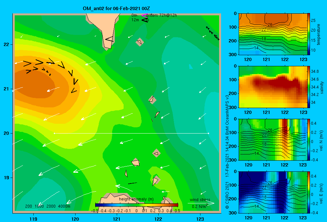Click the temperature section panel
This screenshot has height=222, width=327.
[x=273, y=34]
